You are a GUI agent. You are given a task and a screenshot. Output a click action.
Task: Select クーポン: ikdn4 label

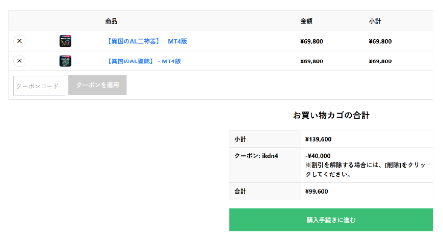[x=256, y=156]
